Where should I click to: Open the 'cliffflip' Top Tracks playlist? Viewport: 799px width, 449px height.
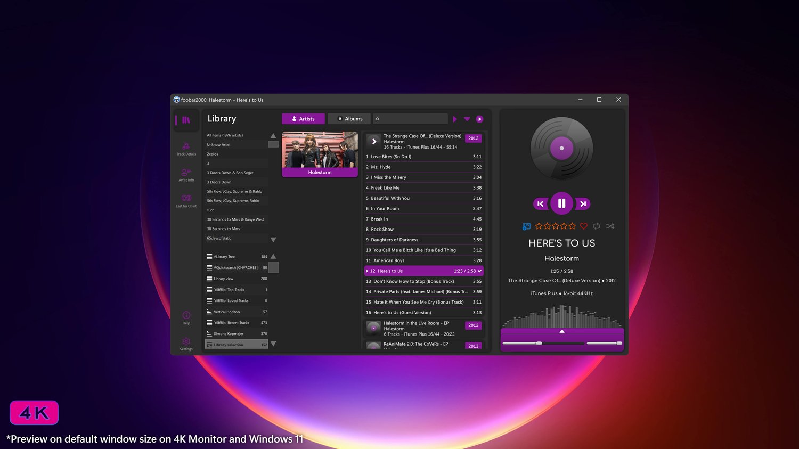tap(237, 290)
